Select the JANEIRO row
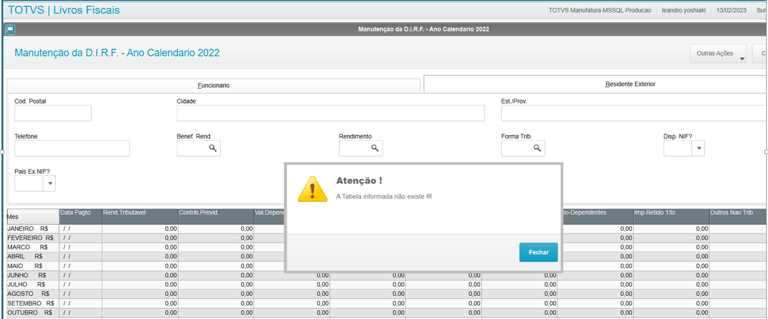 [387, 229]
